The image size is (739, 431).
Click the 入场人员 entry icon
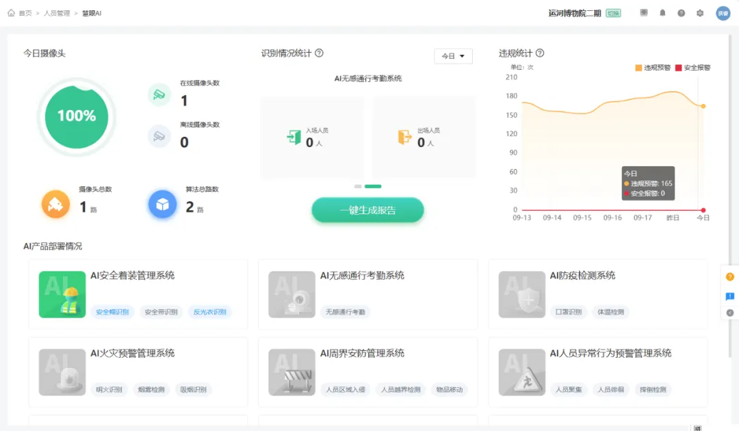point(294,137)
